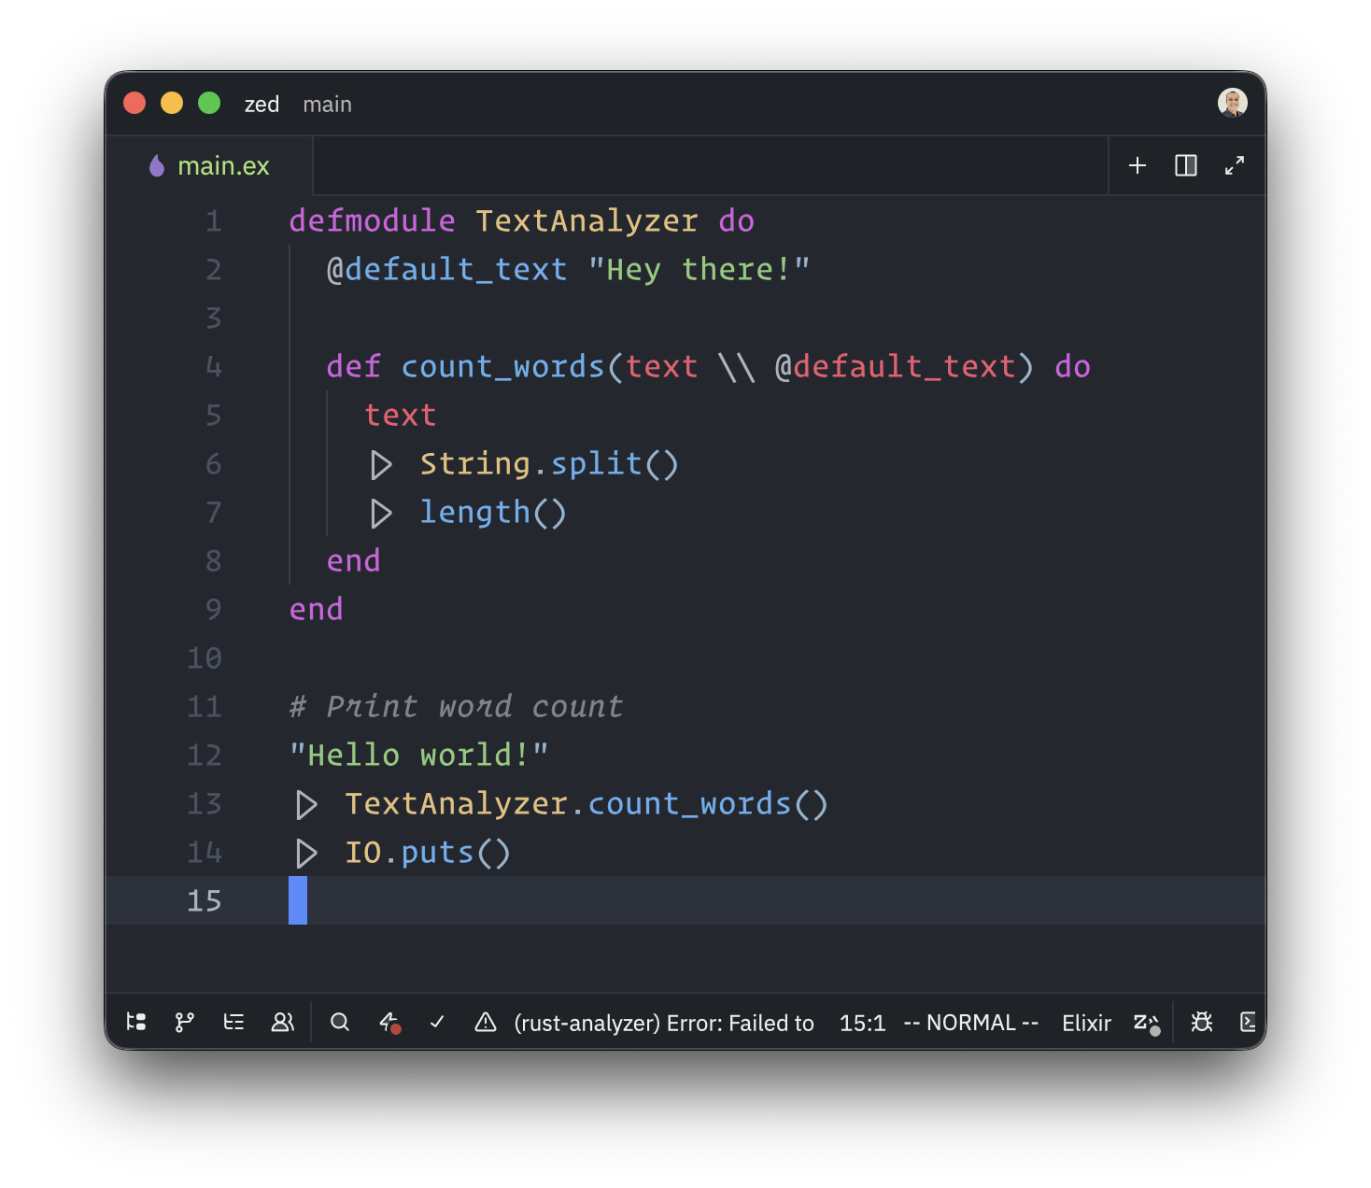Click the 15:1 cursor position indicator
The width and height of the screenshot is (1371, 1188).
tap(862, 1023)
